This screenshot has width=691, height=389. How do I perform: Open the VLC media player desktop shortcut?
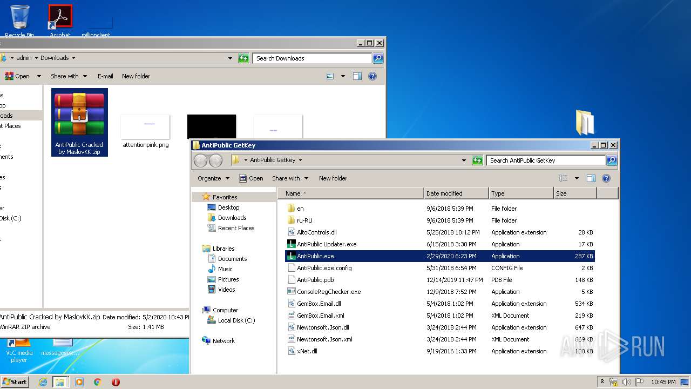19,350
